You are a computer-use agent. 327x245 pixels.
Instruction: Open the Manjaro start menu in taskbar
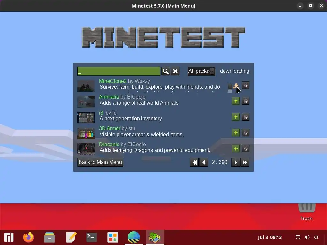(x=9, y=237)
